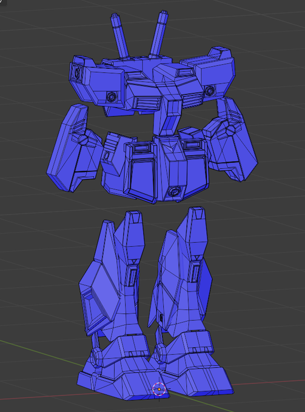
Task: Select the robot's antenna on the viewer's left
Action: click(119, 36)
